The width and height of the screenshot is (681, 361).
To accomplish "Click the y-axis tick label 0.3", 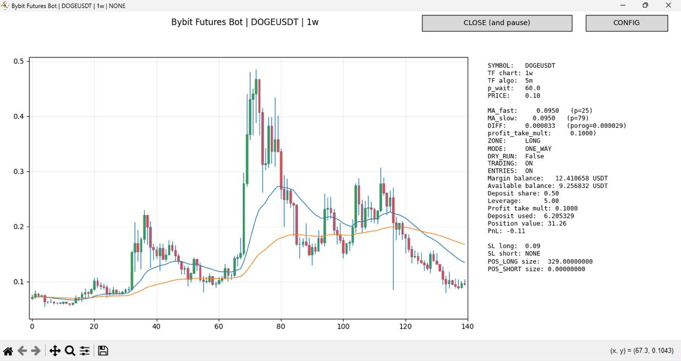I will [19, 171].
